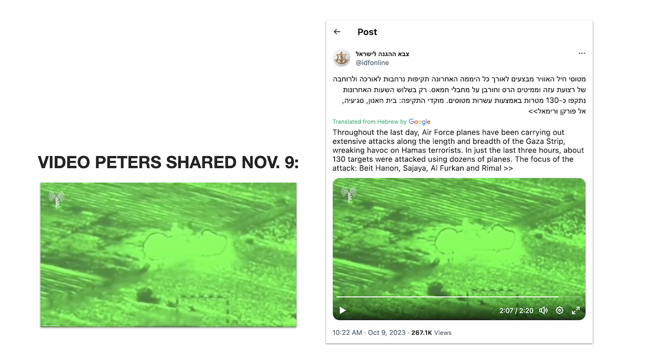
Task: Open the settings gear in the video controls
Action: click(559, 310)
